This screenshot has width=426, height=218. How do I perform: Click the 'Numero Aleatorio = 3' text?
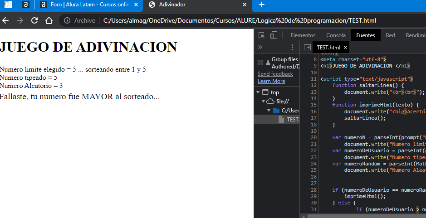click(31, 86)
